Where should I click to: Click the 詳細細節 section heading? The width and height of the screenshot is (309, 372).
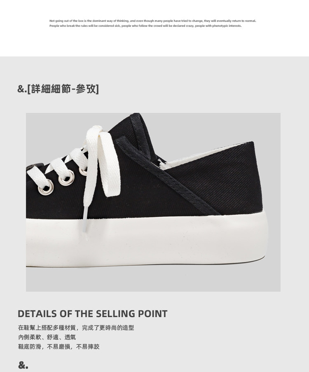pyautogui.click(x=58, y=89)
